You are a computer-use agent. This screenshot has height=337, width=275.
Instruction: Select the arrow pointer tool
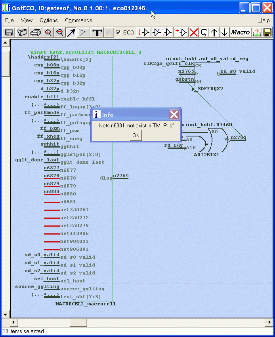pyautogui.click(x=71, y=32)
